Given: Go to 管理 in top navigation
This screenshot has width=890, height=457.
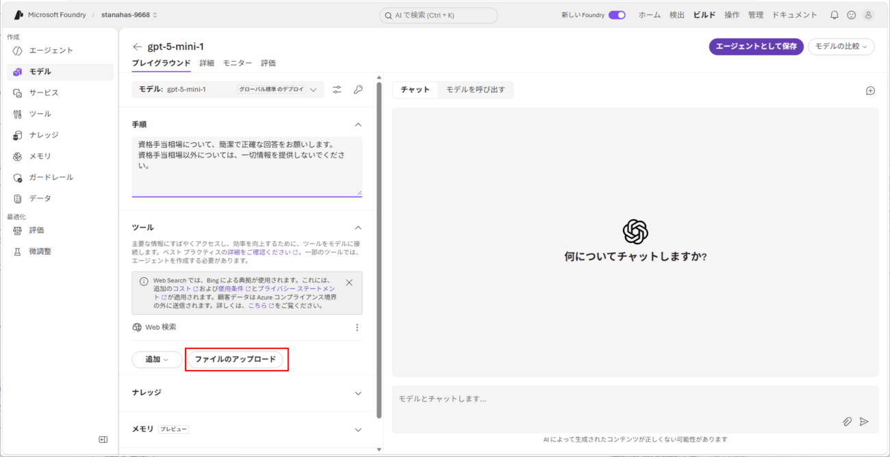Looking at the screenshot, I should coord(756,15).
